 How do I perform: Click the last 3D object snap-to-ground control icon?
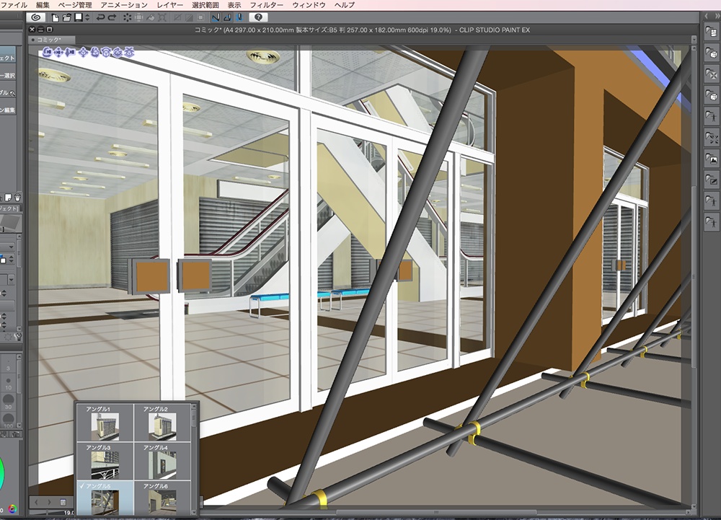point(129,53)
